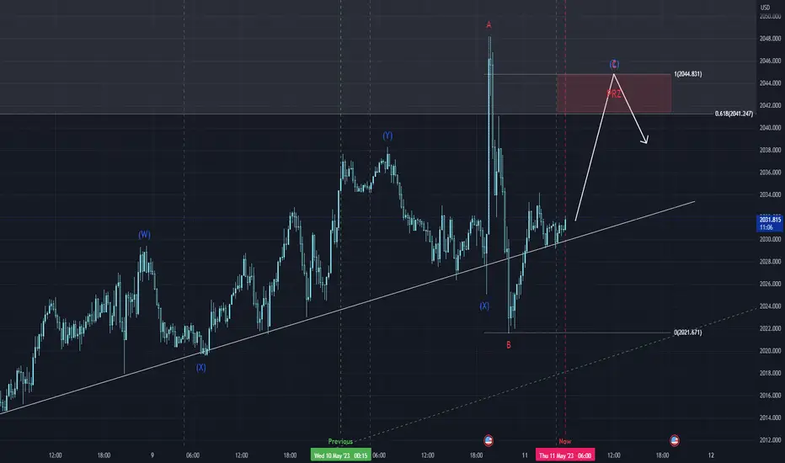Click the Fibonacci level label 0(2021.671)
The image size is (785, 463).
pos(688,333)
